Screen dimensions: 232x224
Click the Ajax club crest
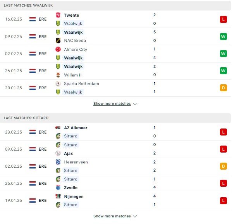[x=58, y=153]
